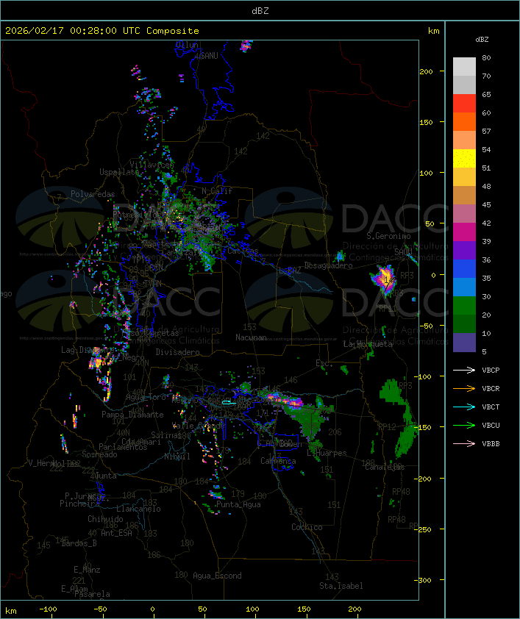Image resolution: width=520 pixels, height=619 pixels.
Task: Select the light orange 54-57 dBZ swatch
Action: pyautogui.click(x=464, y=140)
